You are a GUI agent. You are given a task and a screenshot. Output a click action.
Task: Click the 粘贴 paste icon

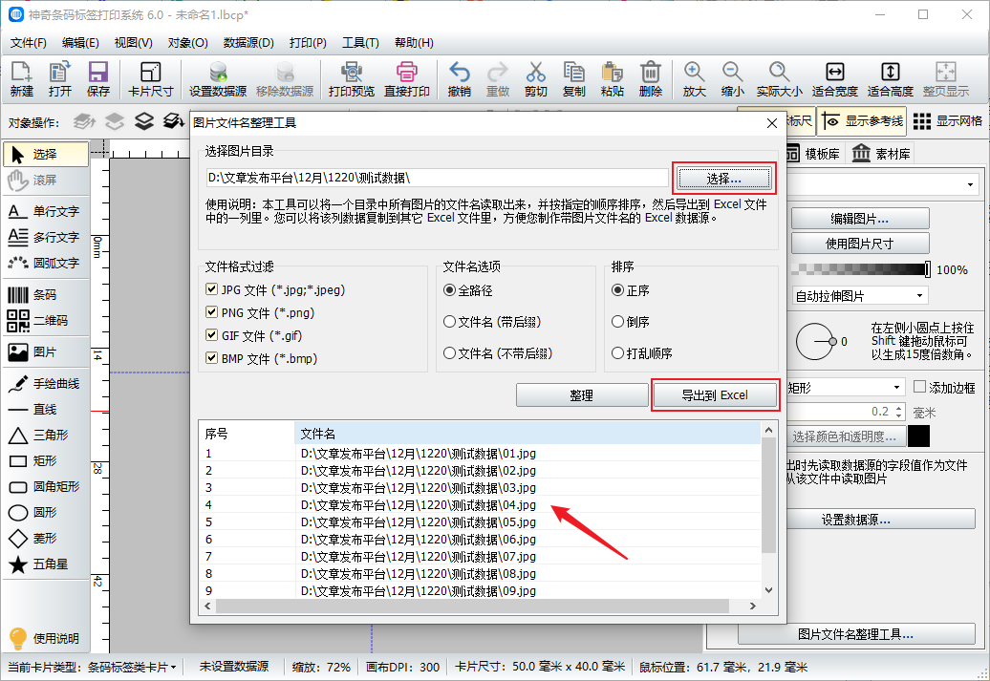[612, 79]
